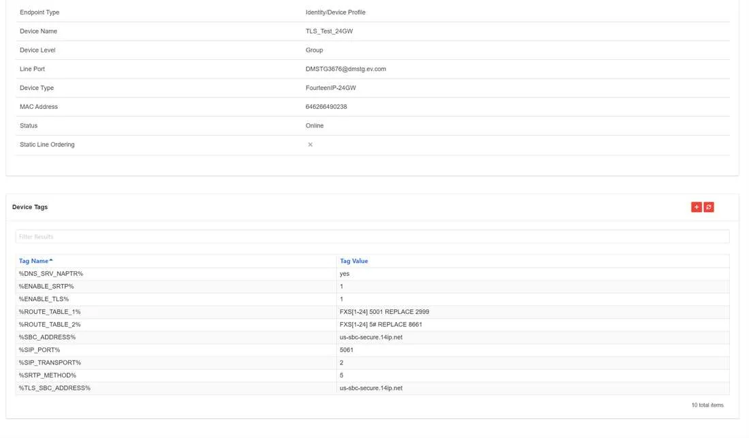The image size is (749, 438).
Task: Sort the table by Tag Value
Action: (x=354, y=261)
